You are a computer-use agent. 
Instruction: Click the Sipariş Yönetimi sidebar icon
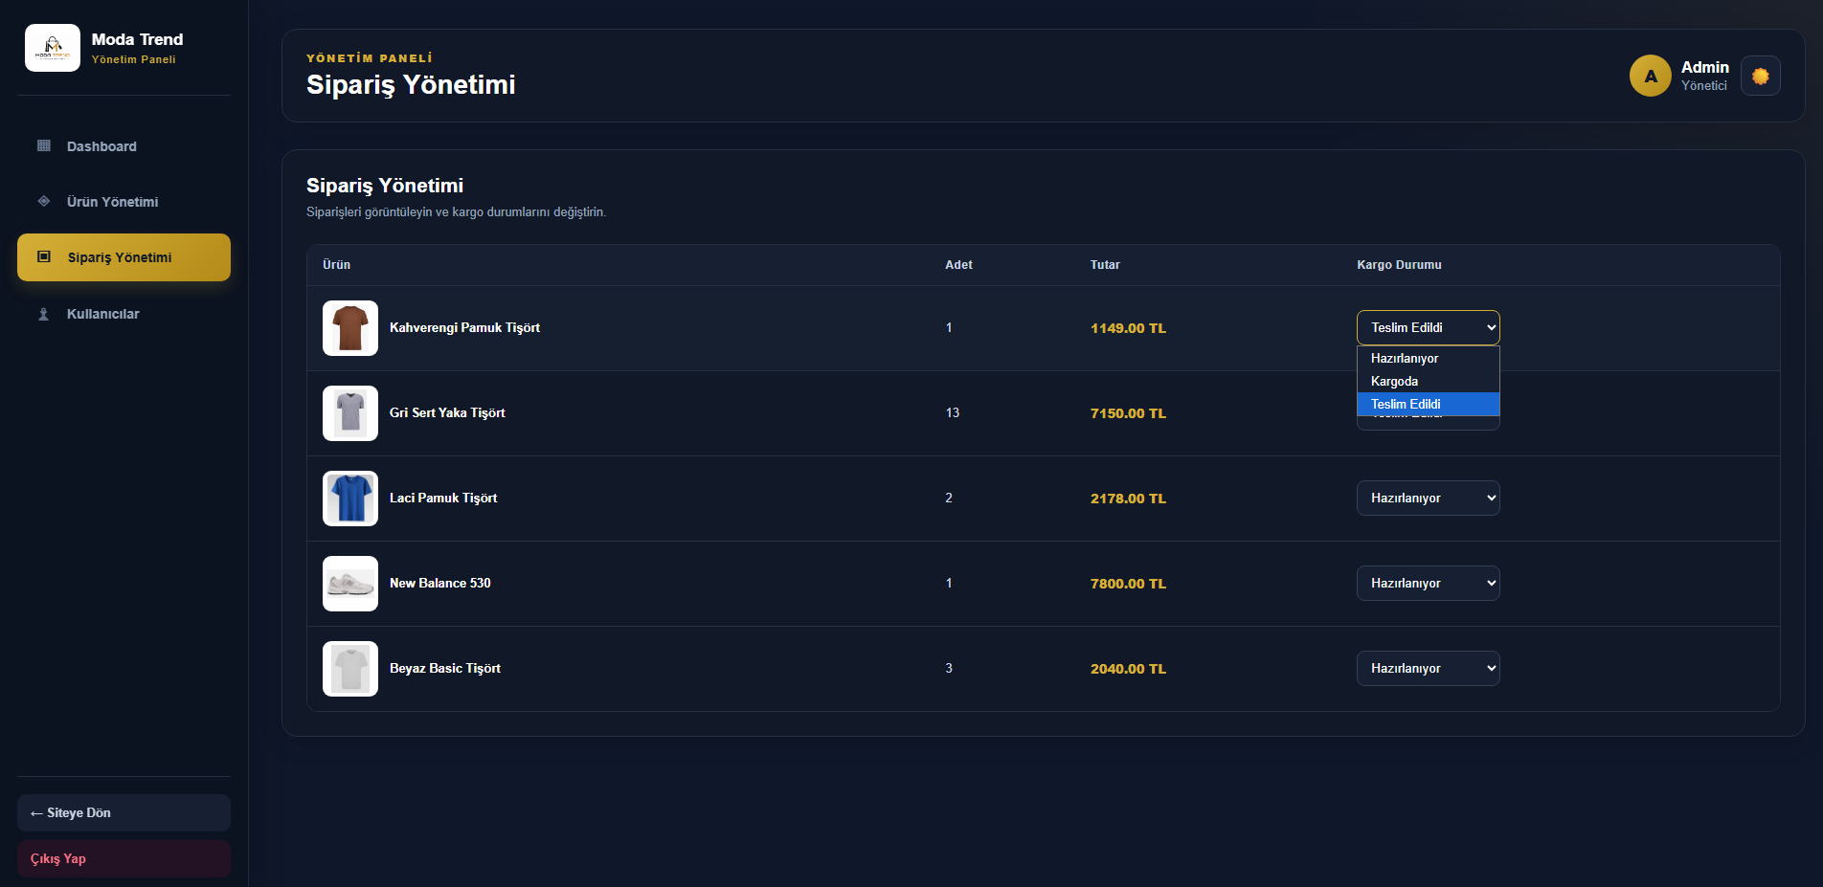[44, 256]
